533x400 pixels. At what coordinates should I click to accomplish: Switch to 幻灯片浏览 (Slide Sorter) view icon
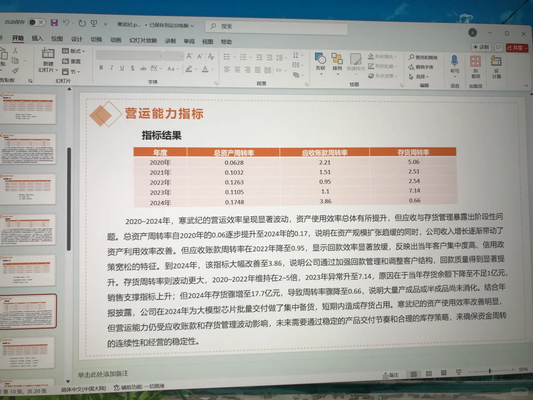[x=429, y=374]
